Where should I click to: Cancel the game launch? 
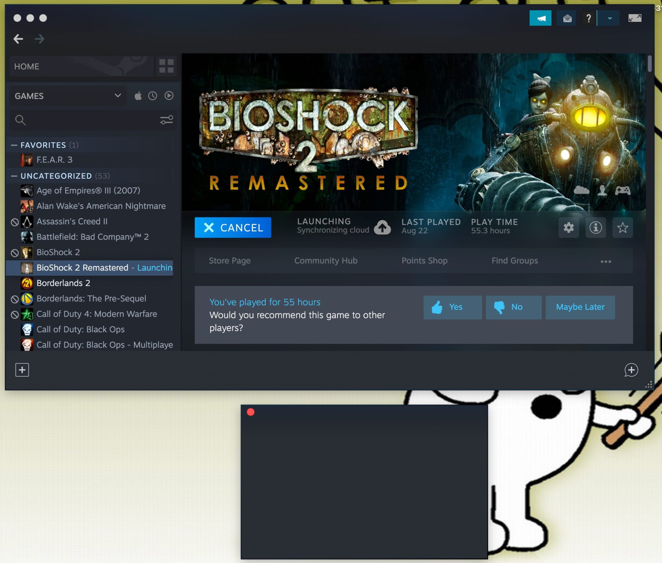pos(233,228)
